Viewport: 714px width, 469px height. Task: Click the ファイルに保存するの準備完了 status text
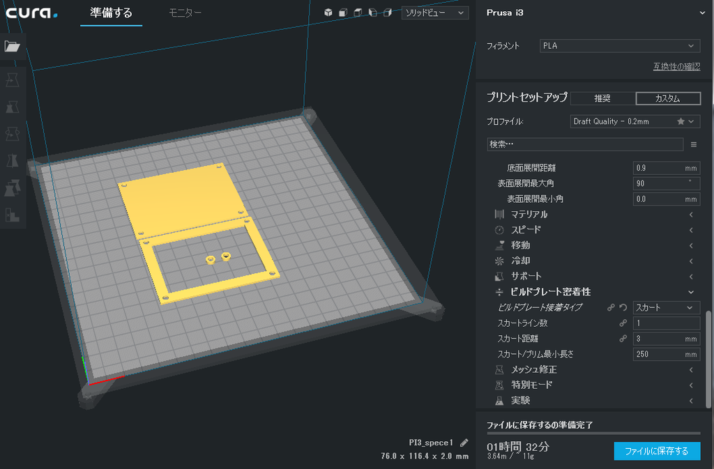[540, 425]
